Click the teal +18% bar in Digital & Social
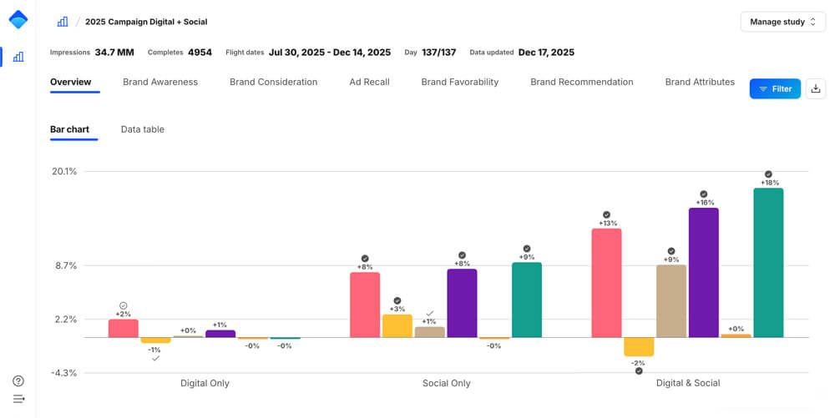The height and width of the screenshot is (418, 835). (x=768, y=262)
